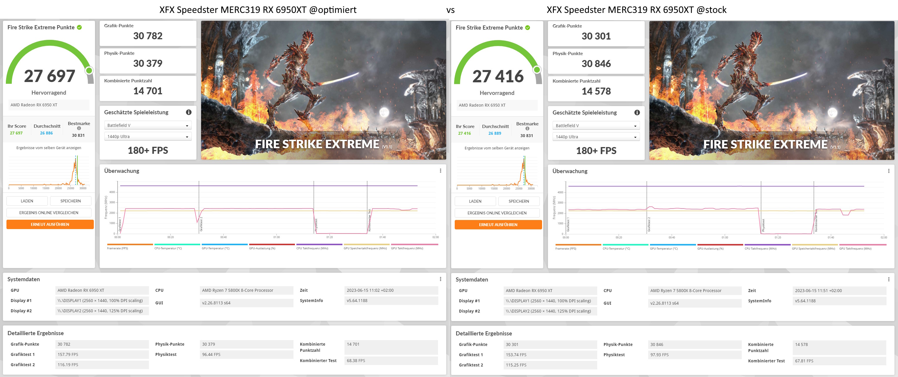This screenshot has width=898, height=377.
Task: Open Überwachung kebab menu on stock side
Action: pyautogui.click(x=889, y=171)
